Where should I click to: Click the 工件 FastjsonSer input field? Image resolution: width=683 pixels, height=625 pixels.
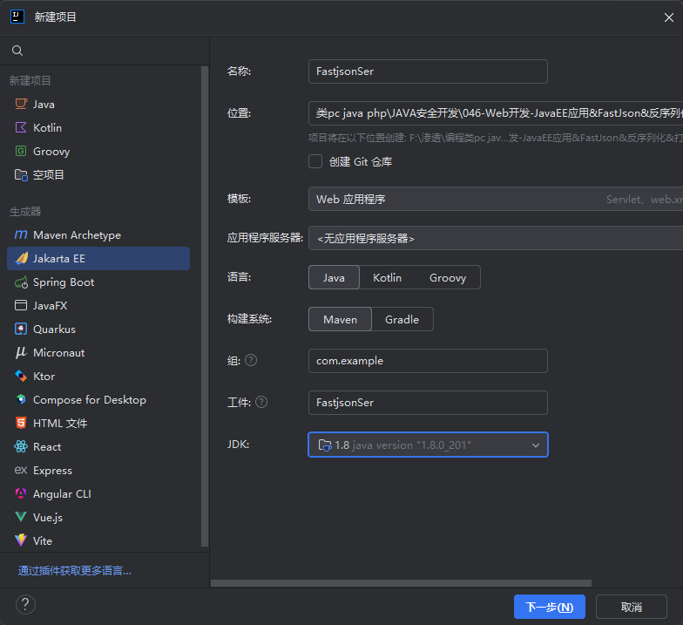(428, 403)
